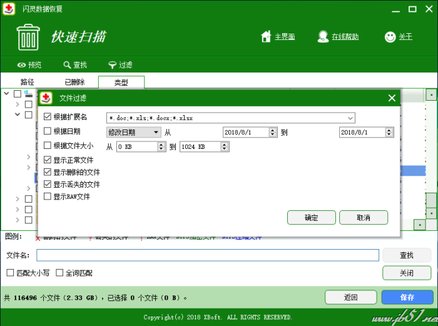
Task: Click the start date stepper arrows
Action: click(x=273, y=132)
